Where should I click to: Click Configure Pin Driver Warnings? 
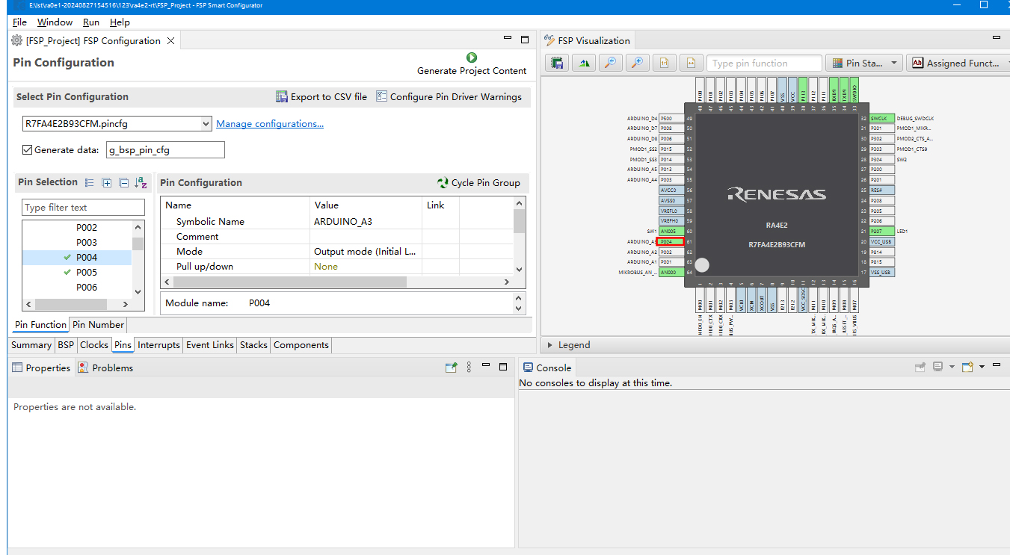click(449, 96)
